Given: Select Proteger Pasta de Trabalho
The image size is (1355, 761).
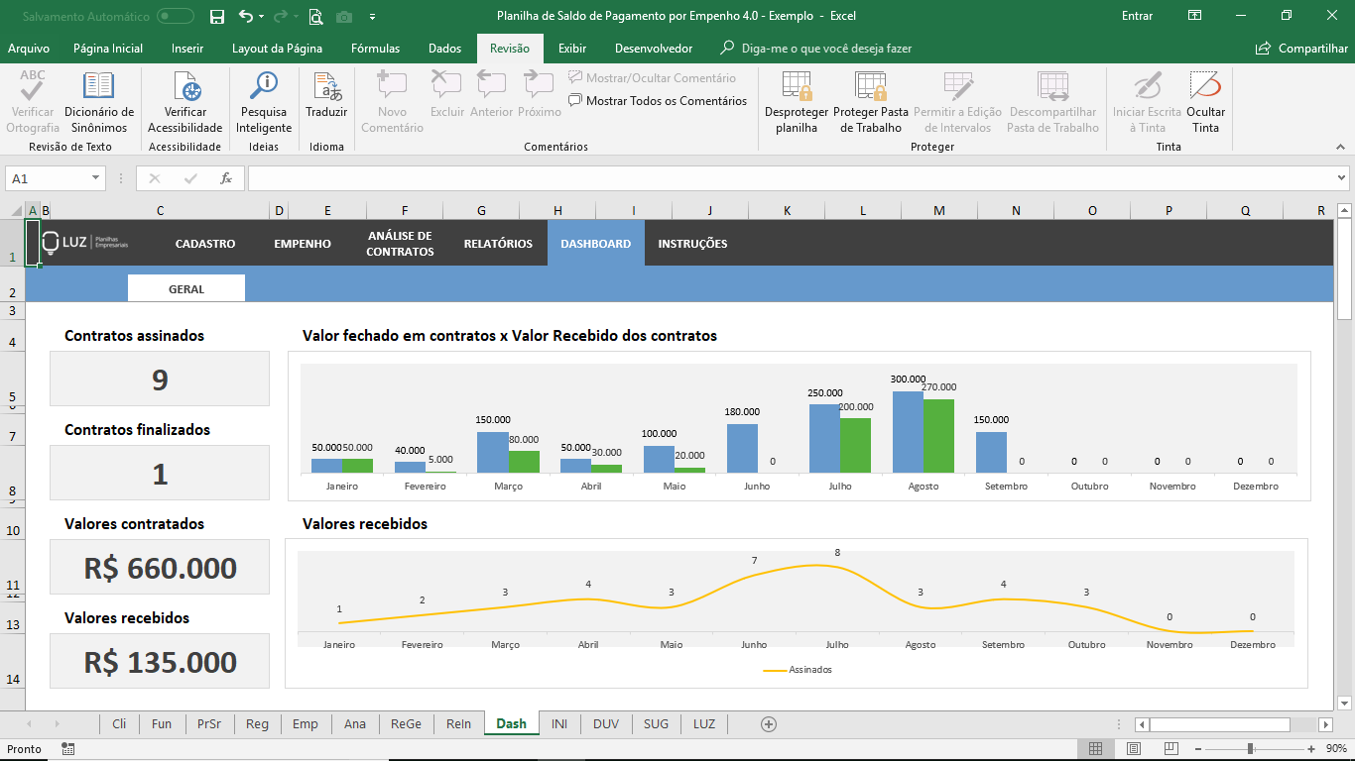Looking at the screenshot, I should (870, 87).
